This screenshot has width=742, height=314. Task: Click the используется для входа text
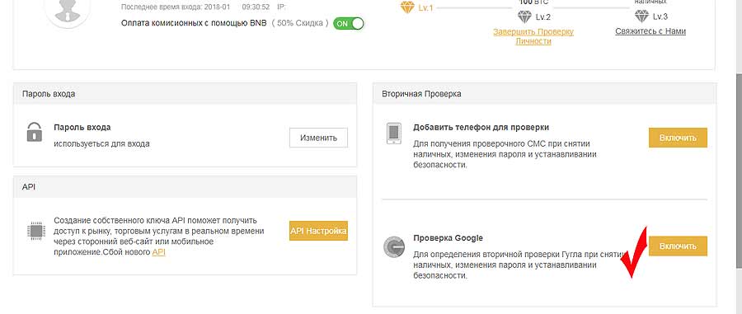[101, 143]
